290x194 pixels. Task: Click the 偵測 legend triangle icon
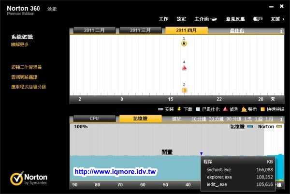[x=225, y=109]
